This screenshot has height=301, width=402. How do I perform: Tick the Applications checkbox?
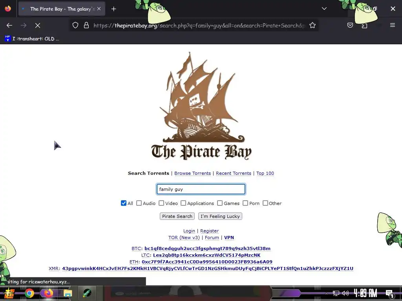tap(183, 203)
